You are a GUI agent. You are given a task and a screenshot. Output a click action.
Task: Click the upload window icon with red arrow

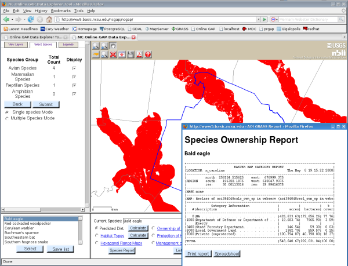coord(122,54)
